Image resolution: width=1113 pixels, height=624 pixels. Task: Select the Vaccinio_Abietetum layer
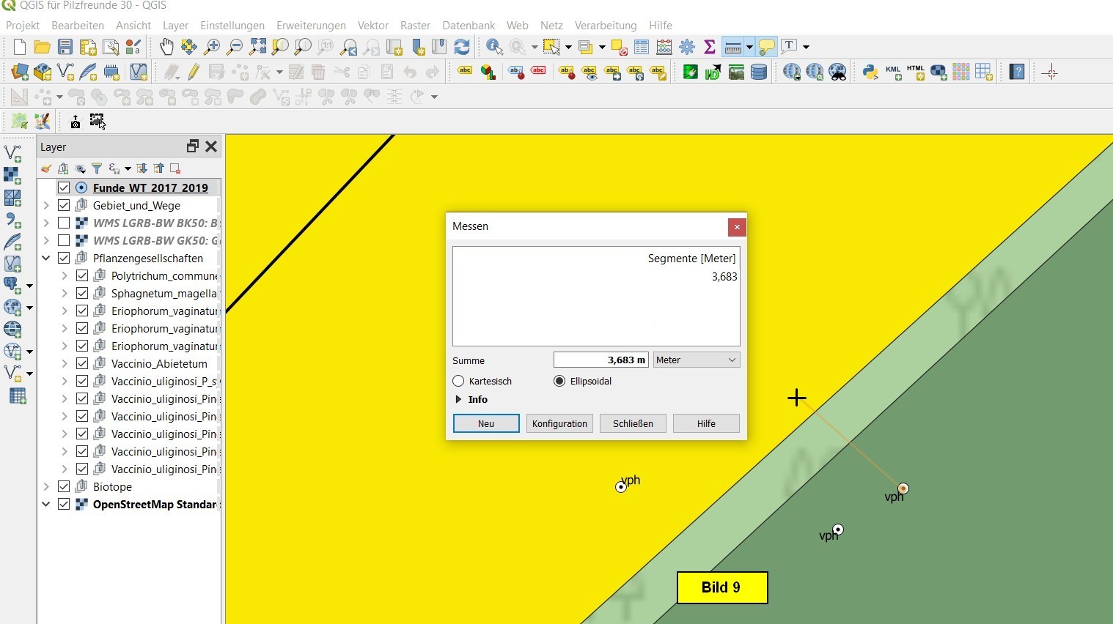click(159, 363)
